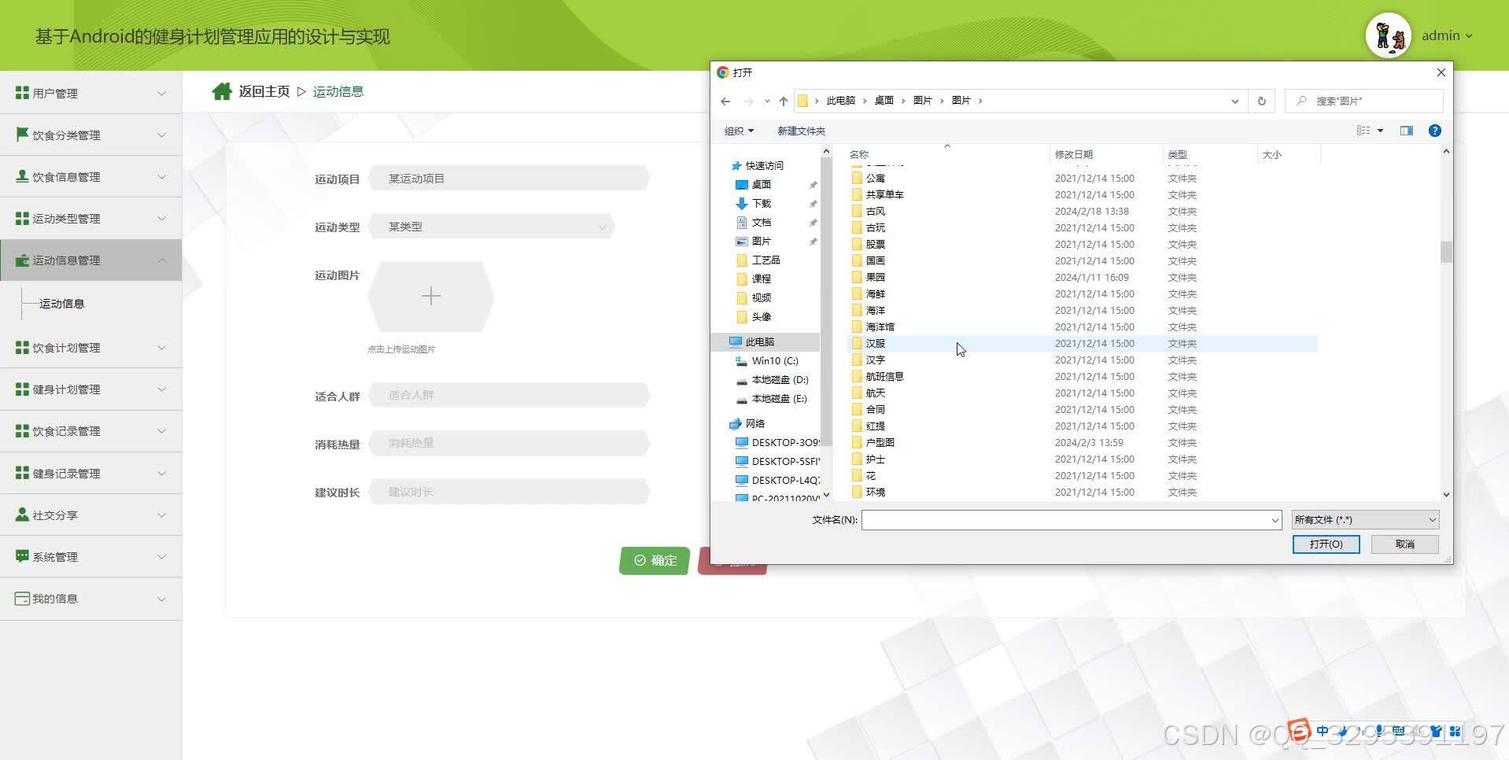
Task: Click the 文件名 text field
Action: tap(1065, 520)
